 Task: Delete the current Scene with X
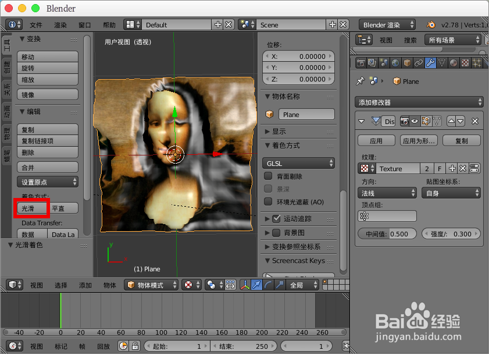point(343,24)
